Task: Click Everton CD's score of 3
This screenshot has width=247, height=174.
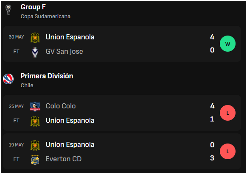Action: [212, 158]
